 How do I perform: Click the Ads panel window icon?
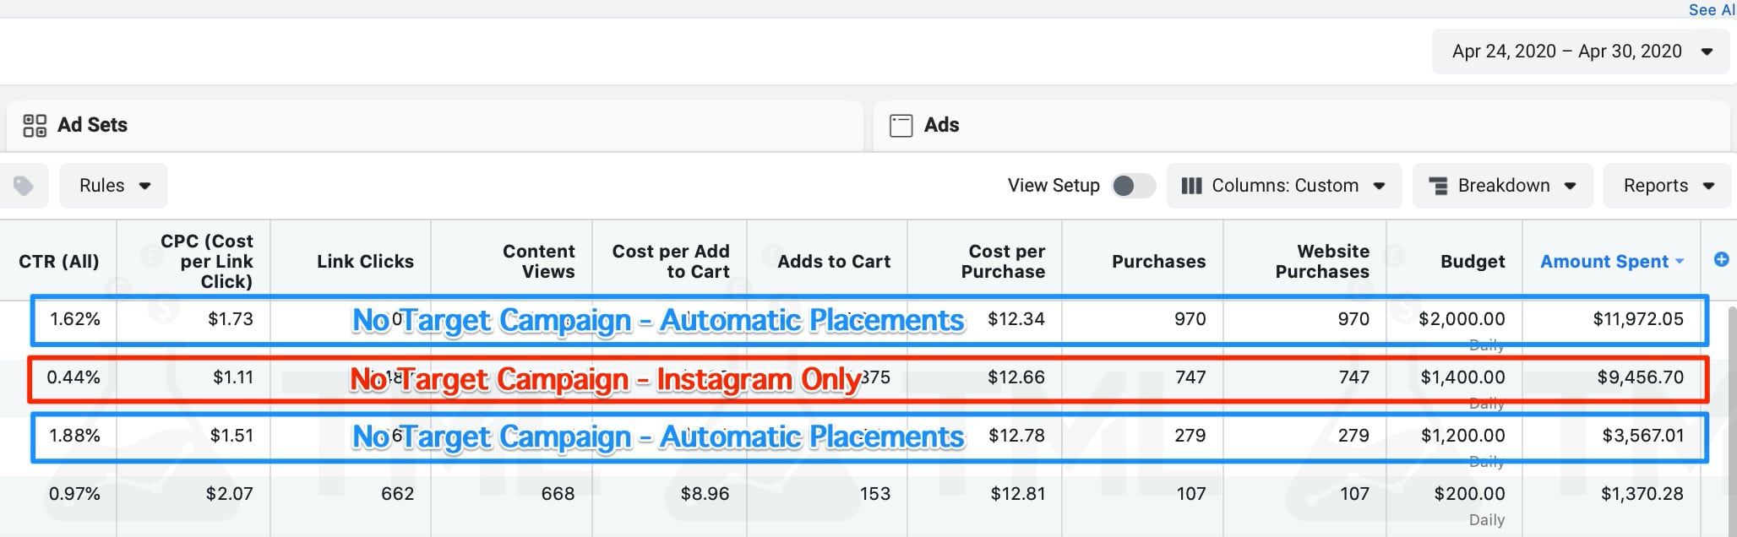[x=901, y=126]
